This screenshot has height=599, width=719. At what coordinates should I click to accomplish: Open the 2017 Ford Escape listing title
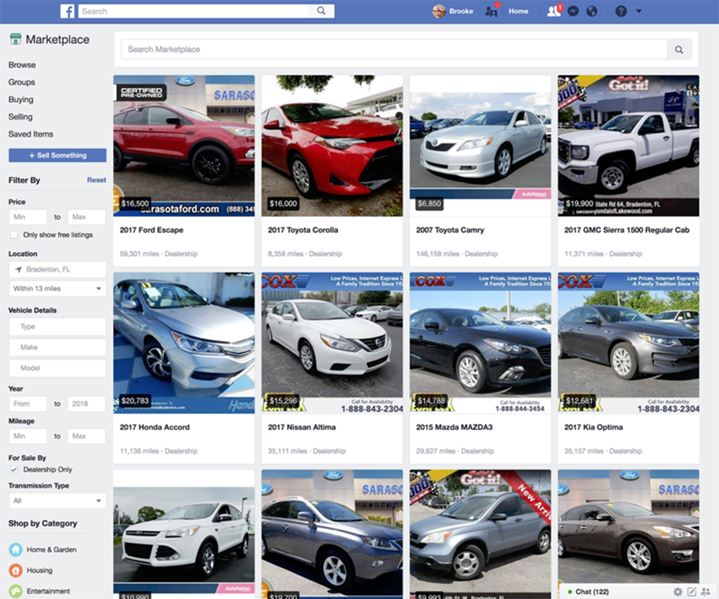click(151, 230)
